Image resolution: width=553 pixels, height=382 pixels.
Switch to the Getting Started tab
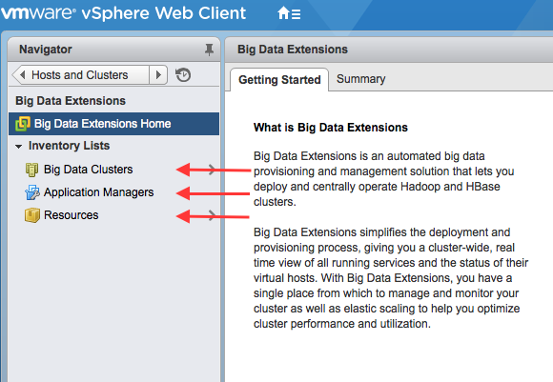[x=279, y=80]
